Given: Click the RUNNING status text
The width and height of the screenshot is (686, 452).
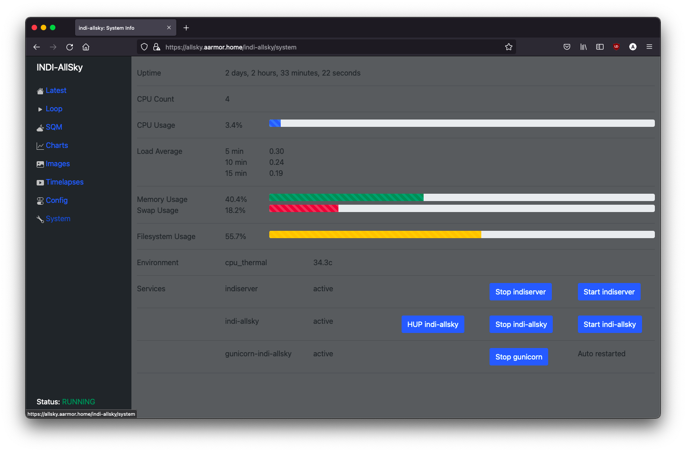Looking at the screenshot, I should pyautogui.click(x=79, y=402).
